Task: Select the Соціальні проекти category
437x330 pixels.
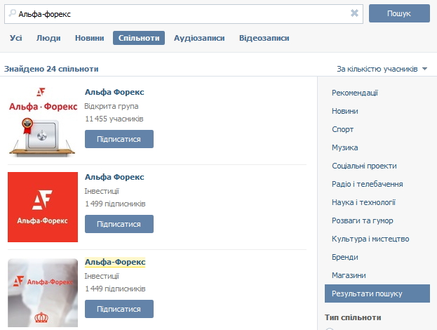Action: (x=364, y=166)
